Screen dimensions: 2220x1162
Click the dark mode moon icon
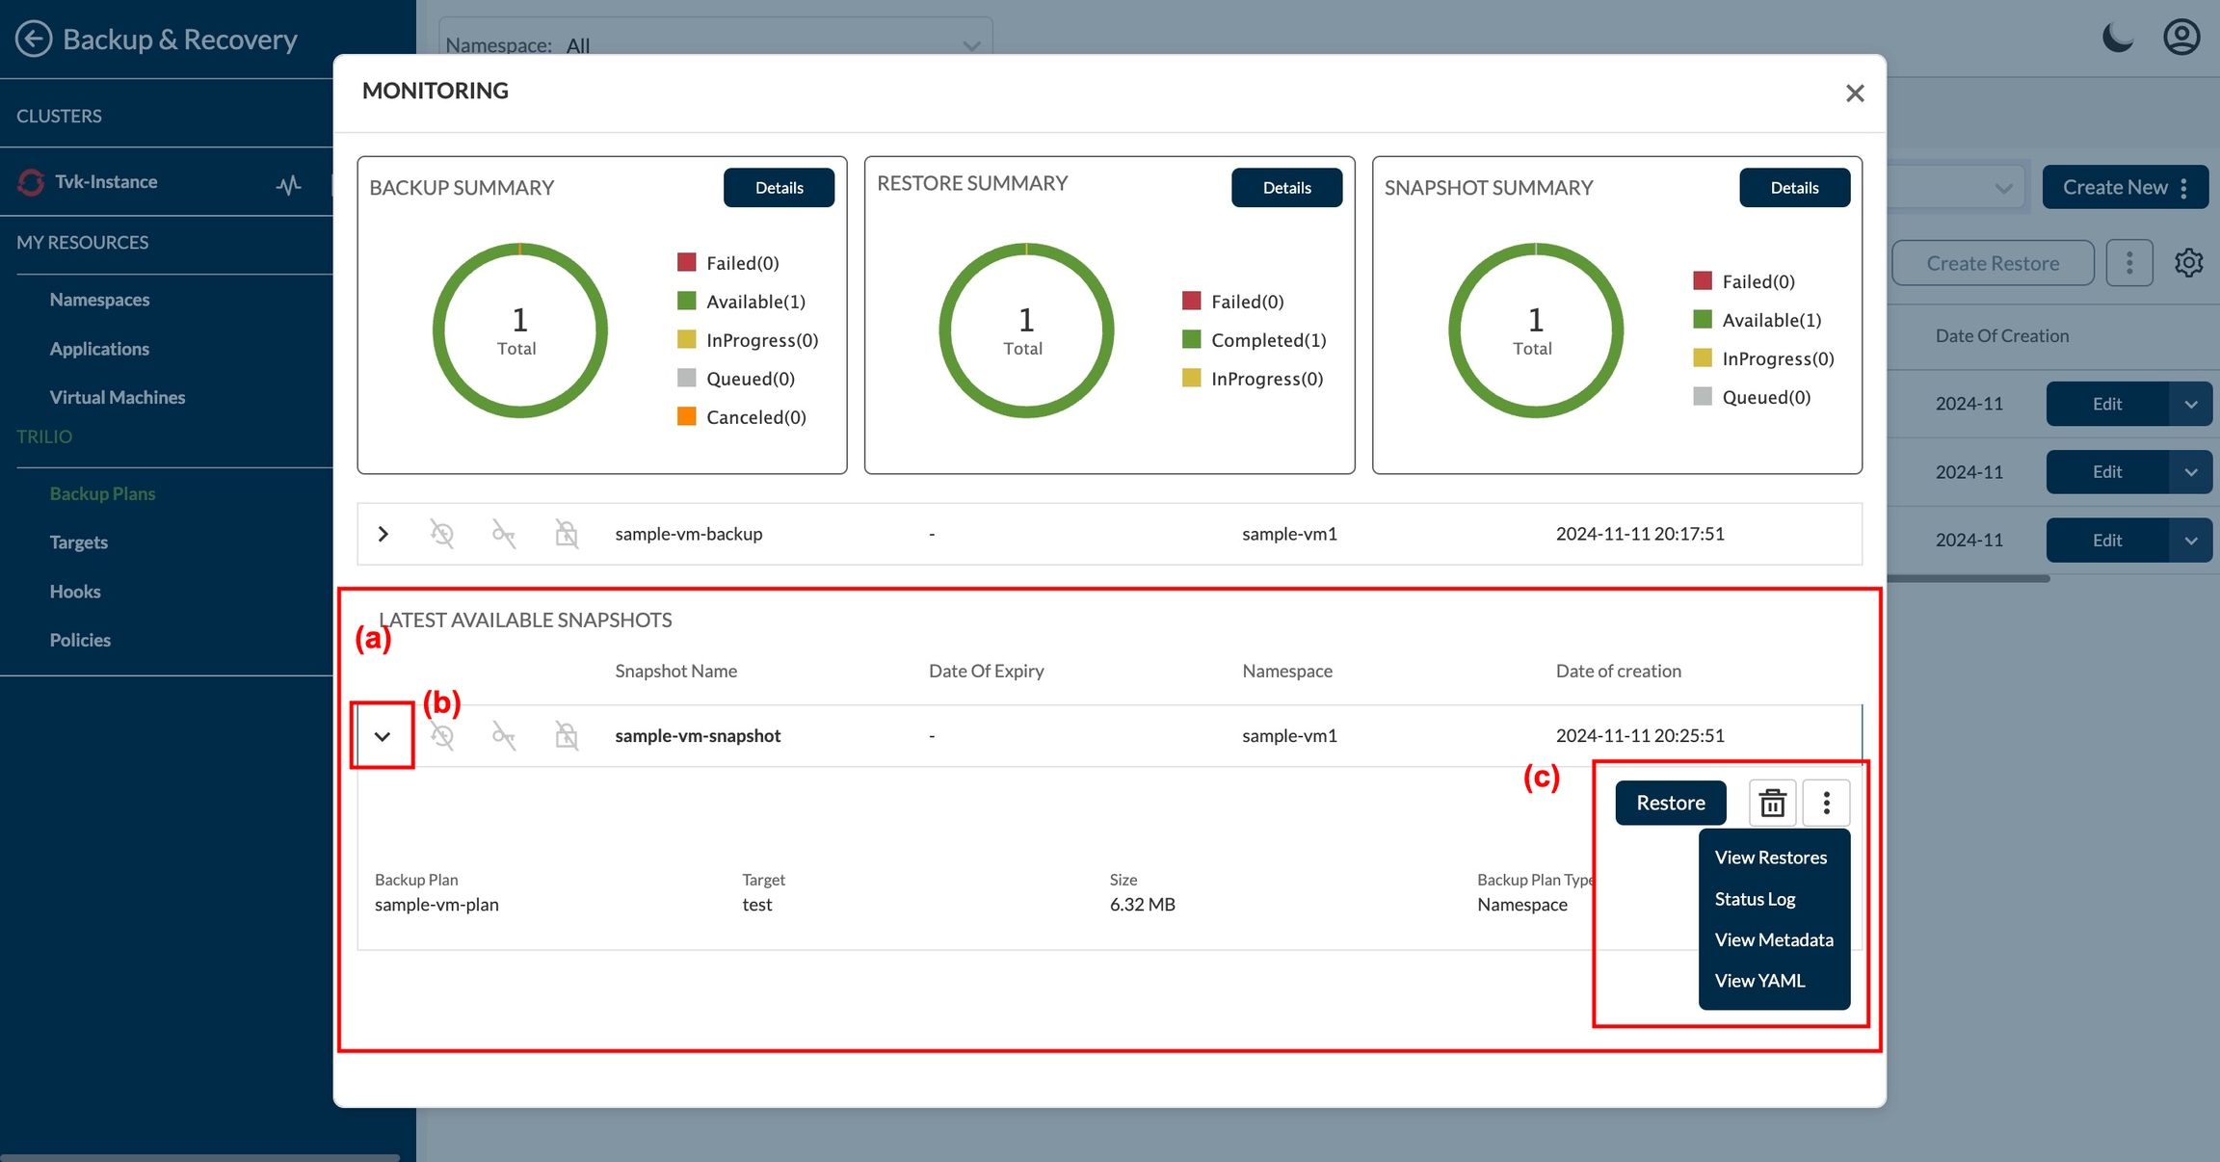click(2117, 39)
